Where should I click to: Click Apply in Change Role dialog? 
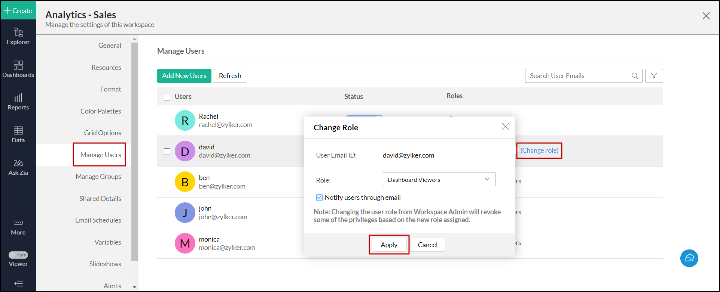coord(389,245)
